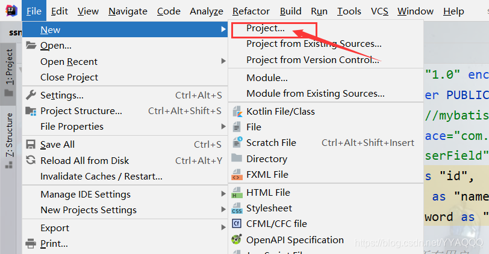
Task: Click the HTML File icon
Action: [237, 192]
